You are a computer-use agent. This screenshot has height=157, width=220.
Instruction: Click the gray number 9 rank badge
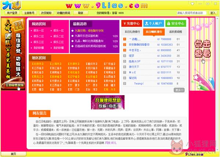point(125,83)
